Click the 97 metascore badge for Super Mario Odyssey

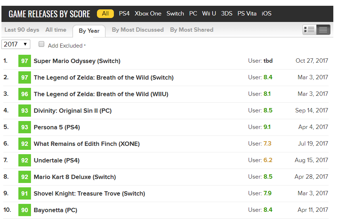tap(25, 61)
